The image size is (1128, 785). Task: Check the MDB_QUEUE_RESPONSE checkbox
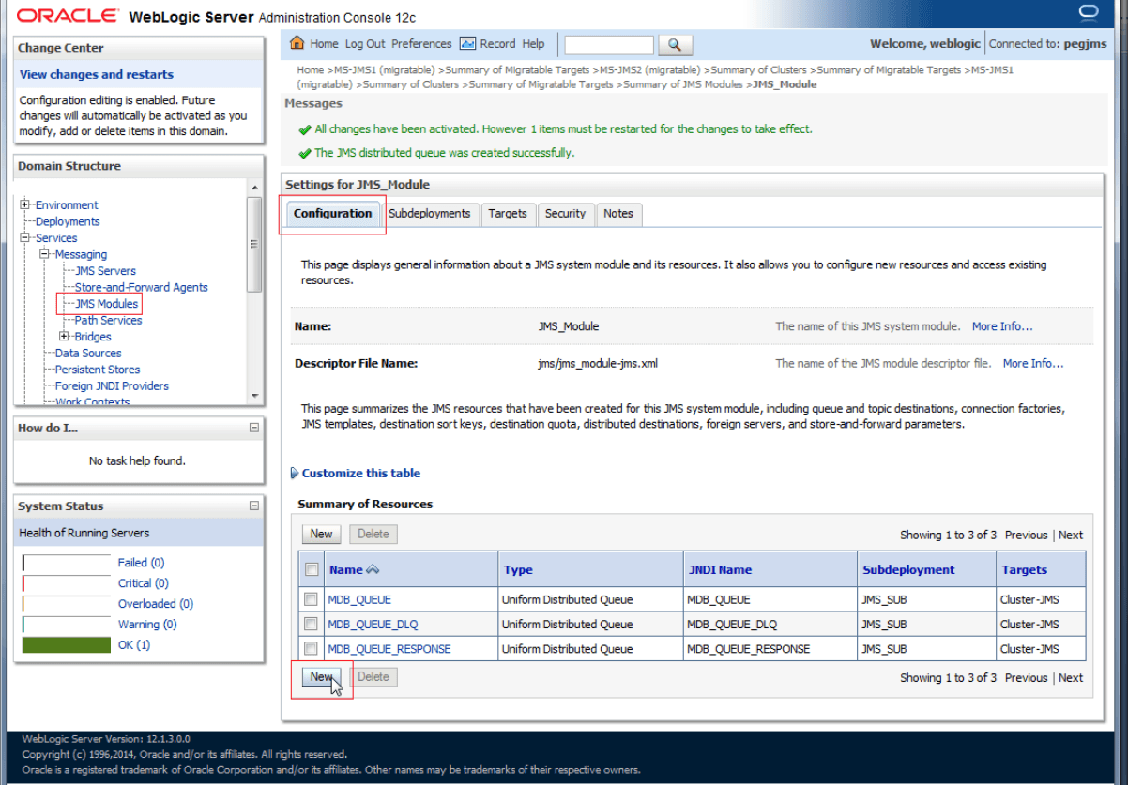coord(312,648)
